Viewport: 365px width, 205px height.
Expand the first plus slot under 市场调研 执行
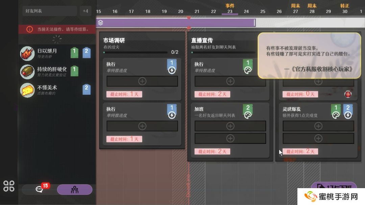point(142,81)
